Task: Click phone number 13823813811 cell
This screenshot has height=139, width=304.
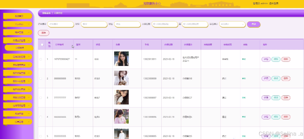Action: click(x=150, y=59)
